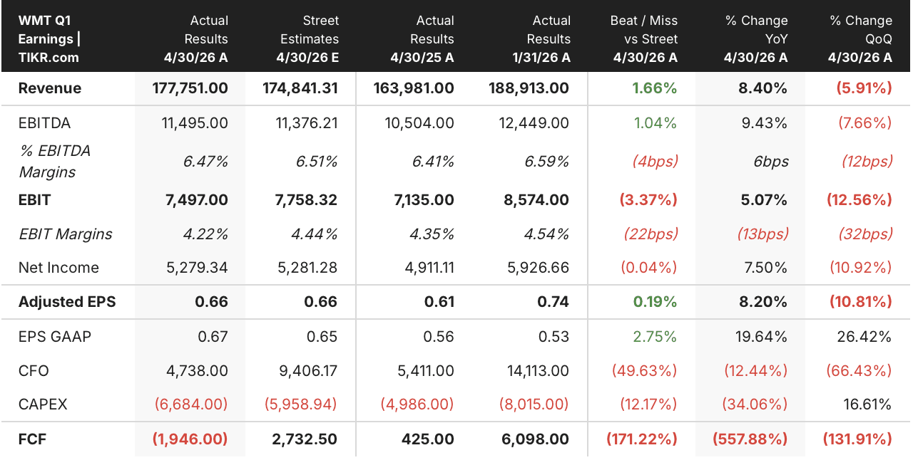913x470 pixels.
Task: Click EBITDA YoY change 9.43%
Action: point(765,123)
